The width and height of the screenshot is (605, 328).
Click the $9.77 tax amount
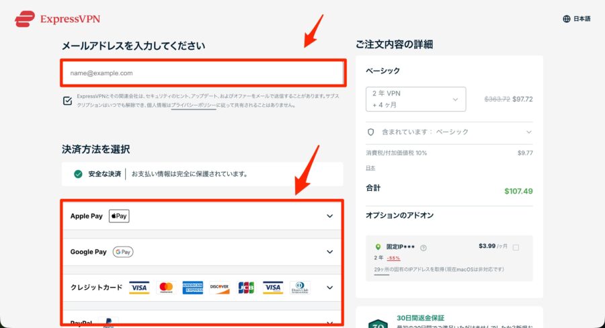[525, 153]
